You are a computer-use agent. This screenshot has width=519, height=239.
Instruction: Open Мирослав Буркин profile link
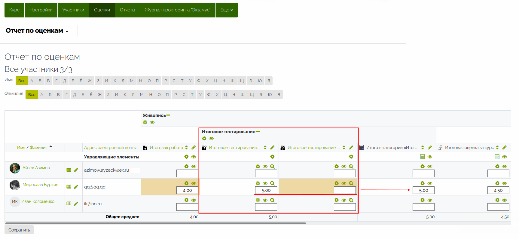point(40,185)
